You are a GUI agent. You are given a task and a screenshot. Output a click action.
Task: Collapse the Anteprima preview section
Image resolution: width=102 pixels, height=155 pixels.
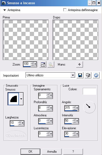coord(4,10)
